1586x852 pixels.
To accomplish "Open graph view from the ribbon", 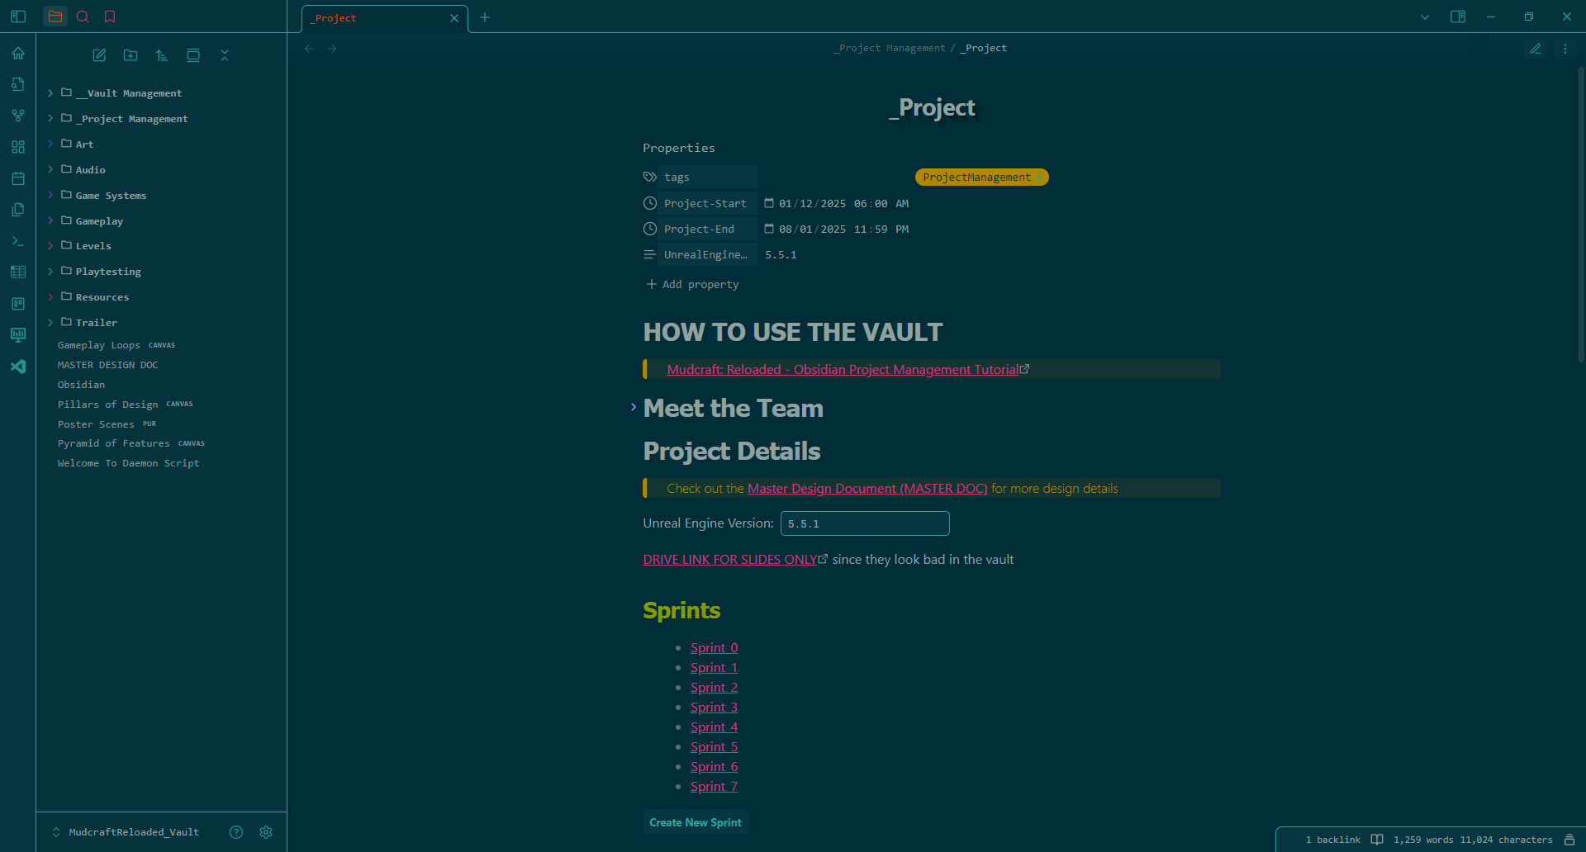I will 18,116.
